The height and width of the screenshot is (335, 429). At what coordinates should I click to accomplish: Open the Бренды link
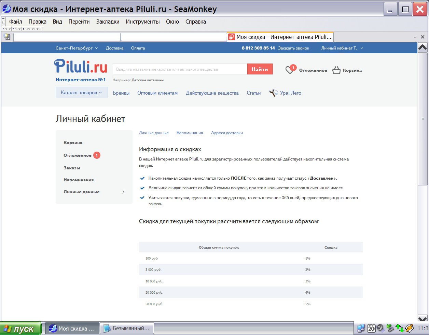coord(121,93)
